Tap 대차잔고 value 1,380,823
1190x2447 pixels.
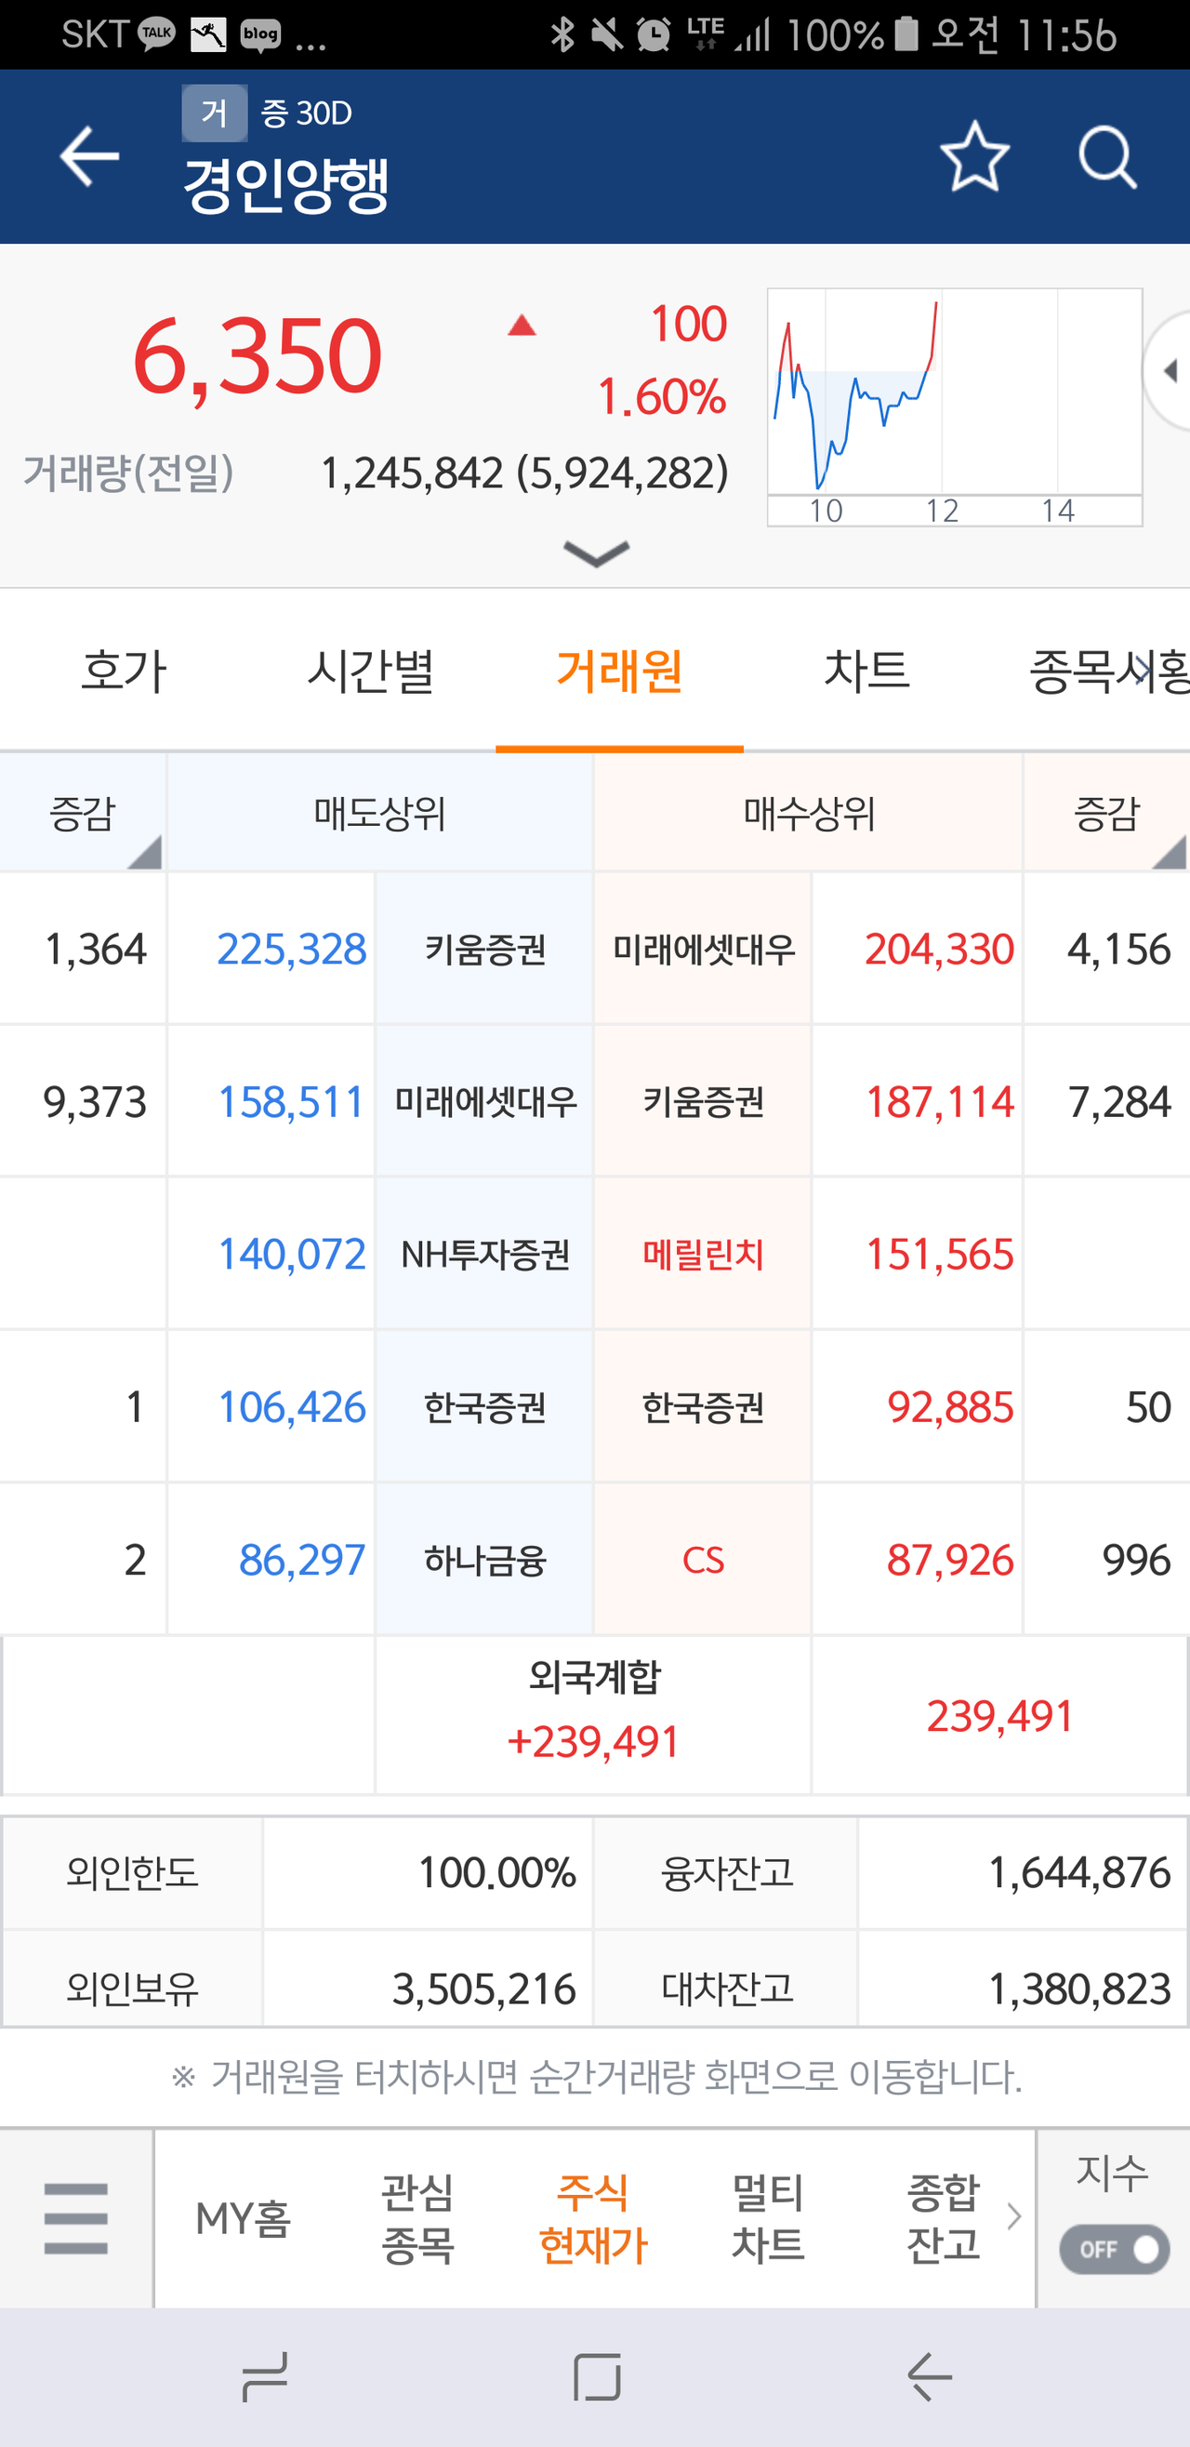(1080, 1988)
